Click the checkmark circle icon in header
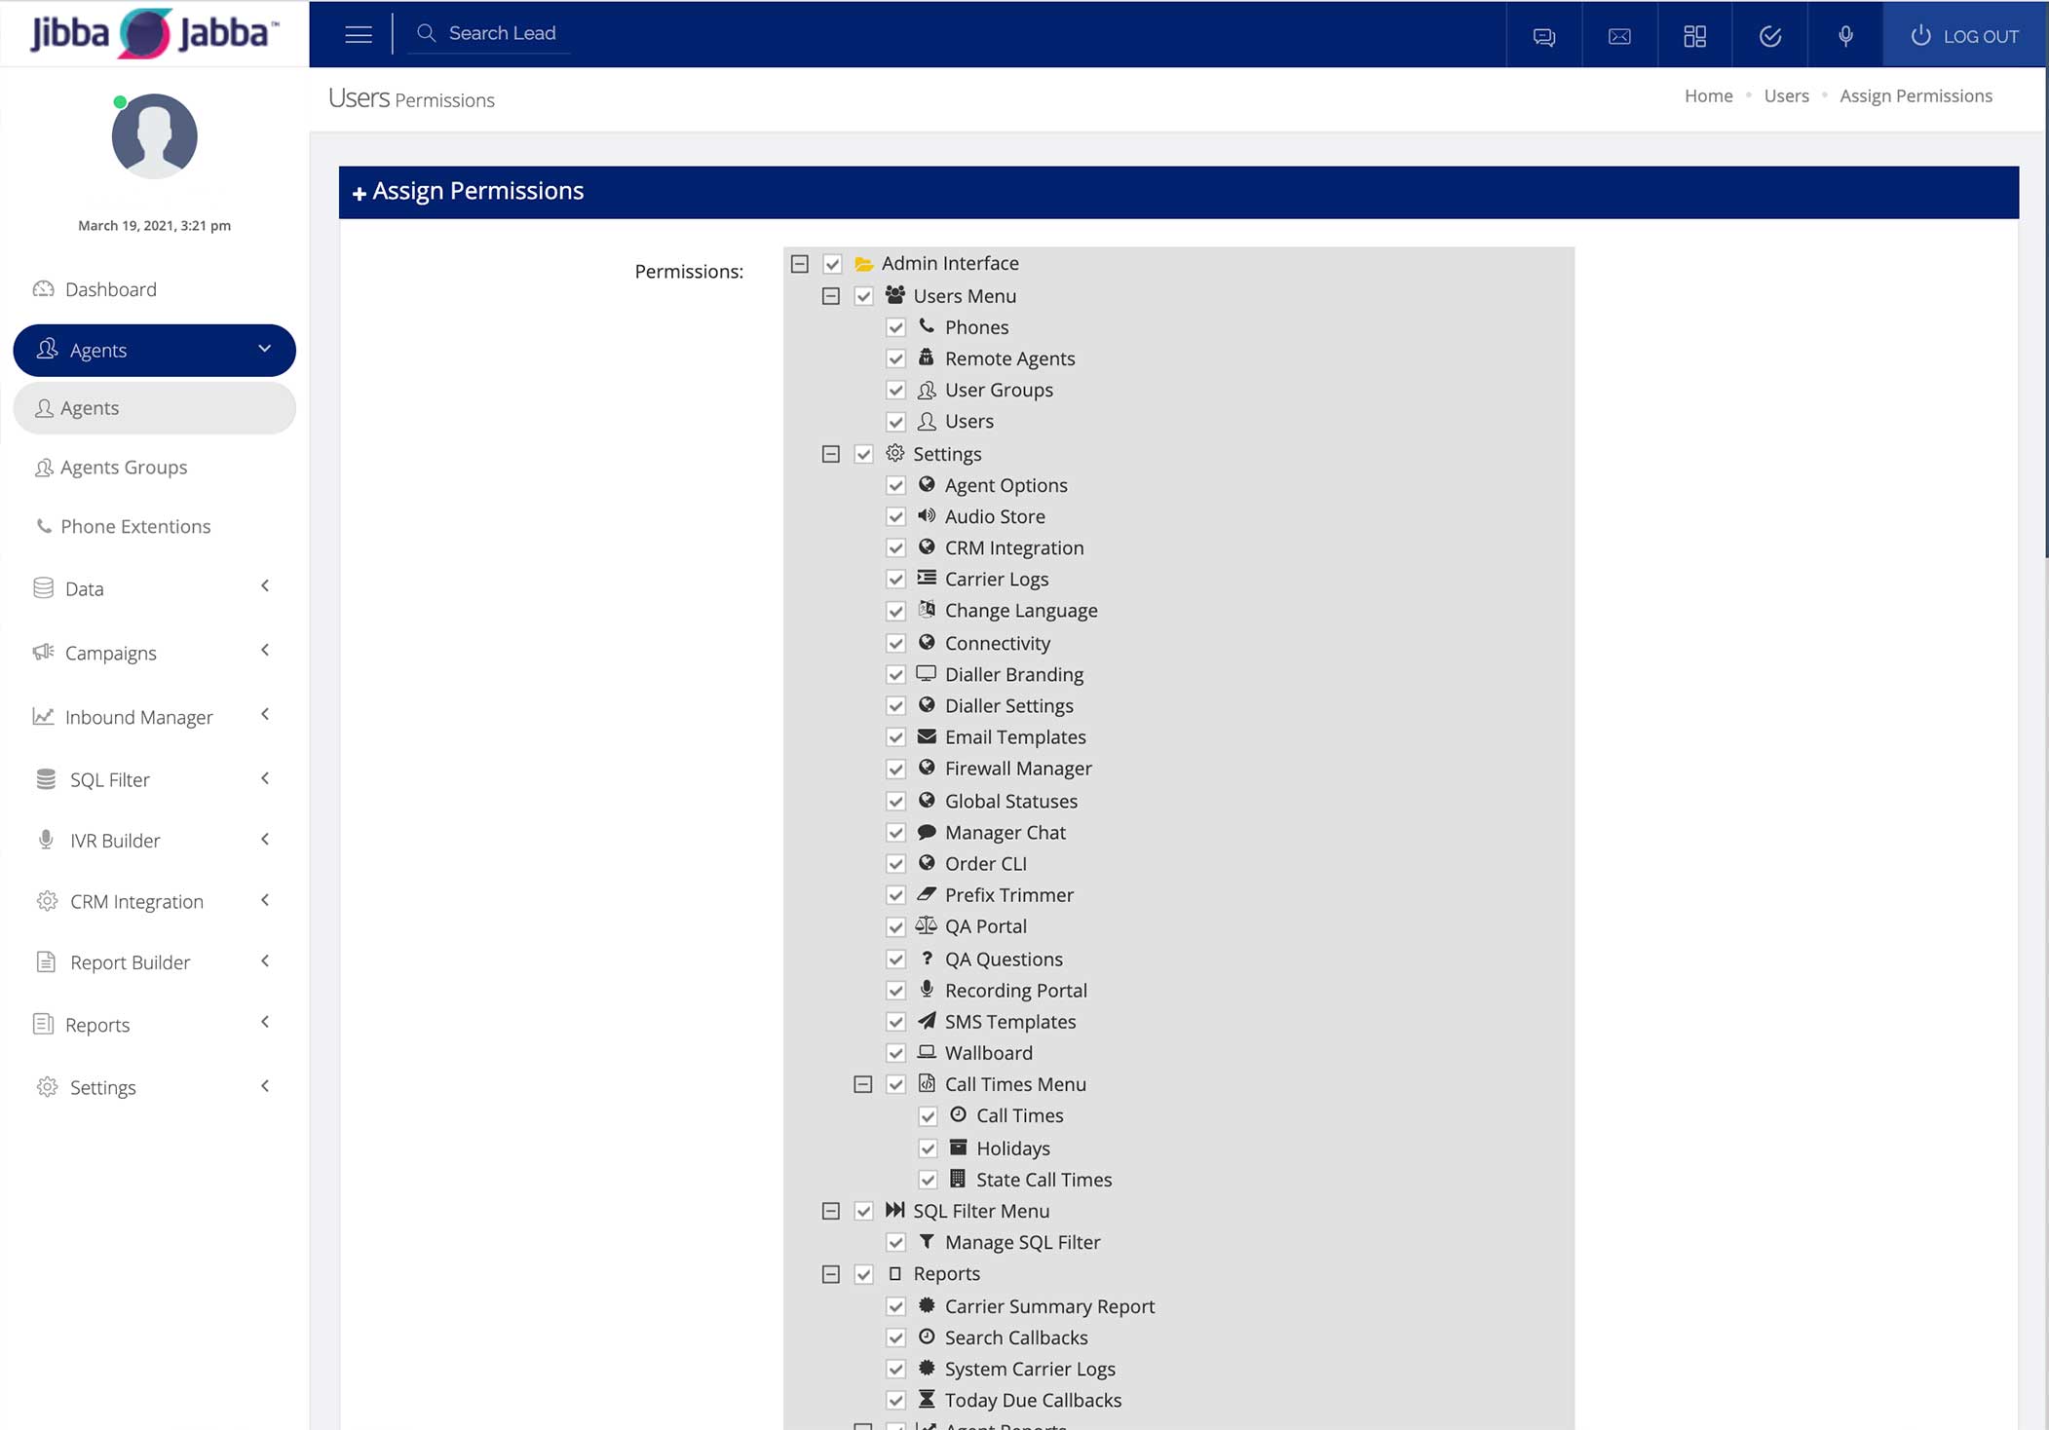 1770,36
